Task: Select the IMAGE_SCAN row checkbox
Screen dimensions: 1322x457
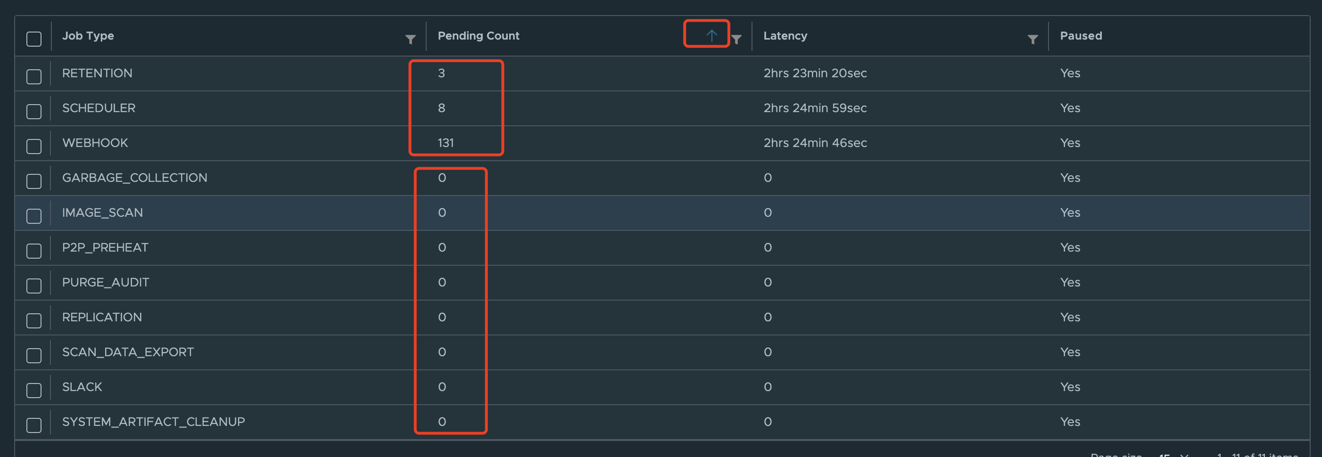Action: coord(33,216)
